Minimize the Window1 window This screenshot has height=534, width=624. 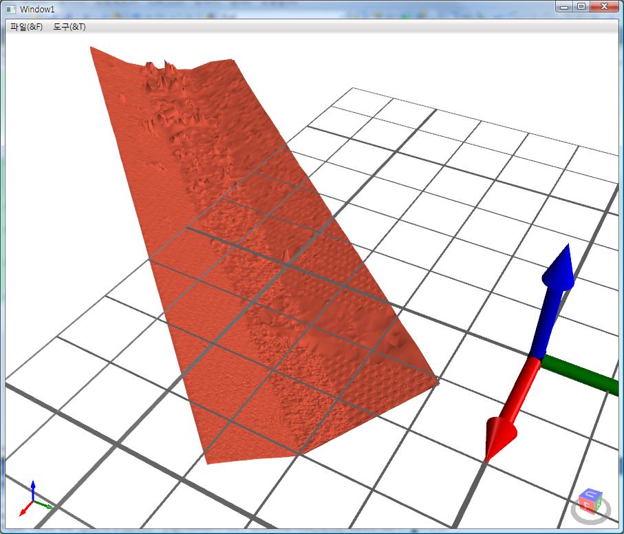coord(564,6)
